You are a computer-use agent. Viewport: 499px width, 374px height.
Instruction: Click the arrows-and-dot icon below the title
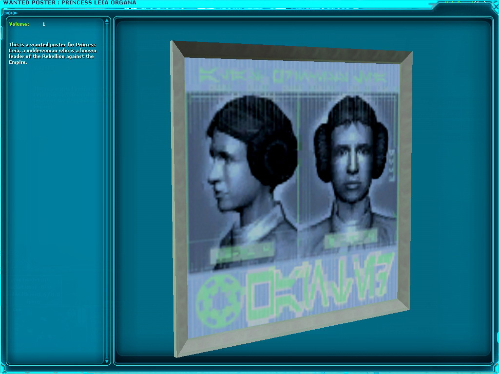(x=11, y=13)
